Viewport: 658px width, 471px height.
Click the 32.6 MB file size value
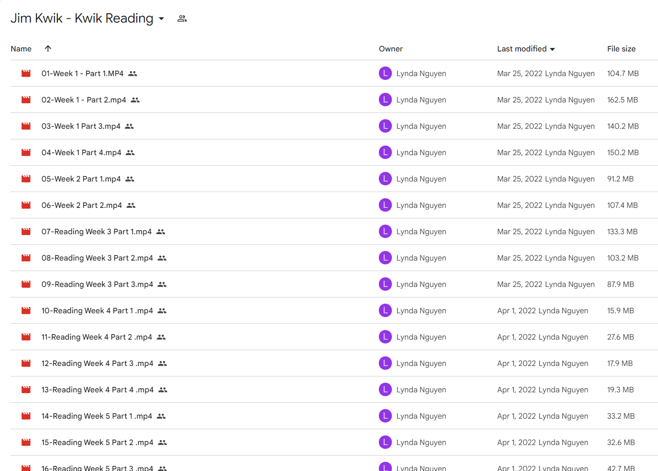click(621, 442)
